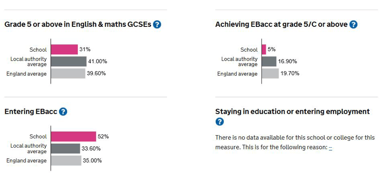The image size is (386, 186).
Task: Click the 52% value label in Entering EBacc
Action: (103, 137)
